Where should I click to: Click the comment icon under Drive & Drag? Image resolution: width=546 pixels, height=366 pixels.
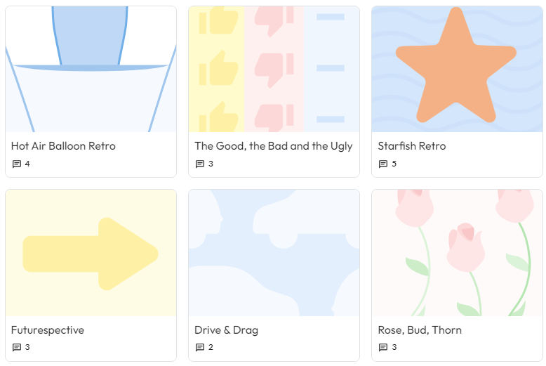(200, 348)
